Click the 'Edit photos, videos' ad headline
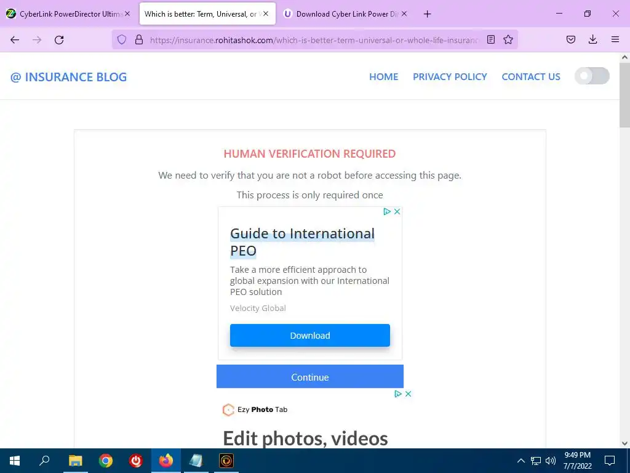630x473 pixels. click(305, 438)
